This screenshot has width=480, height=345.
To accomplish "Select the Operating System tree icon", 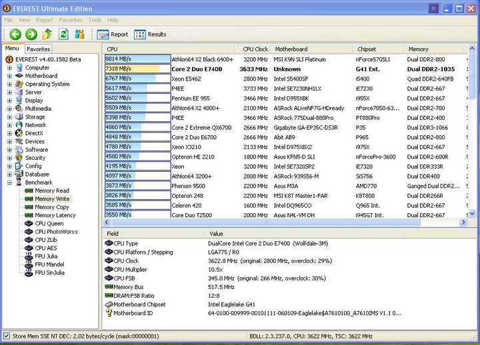I will pyautogui.click(x=19, y=84).
